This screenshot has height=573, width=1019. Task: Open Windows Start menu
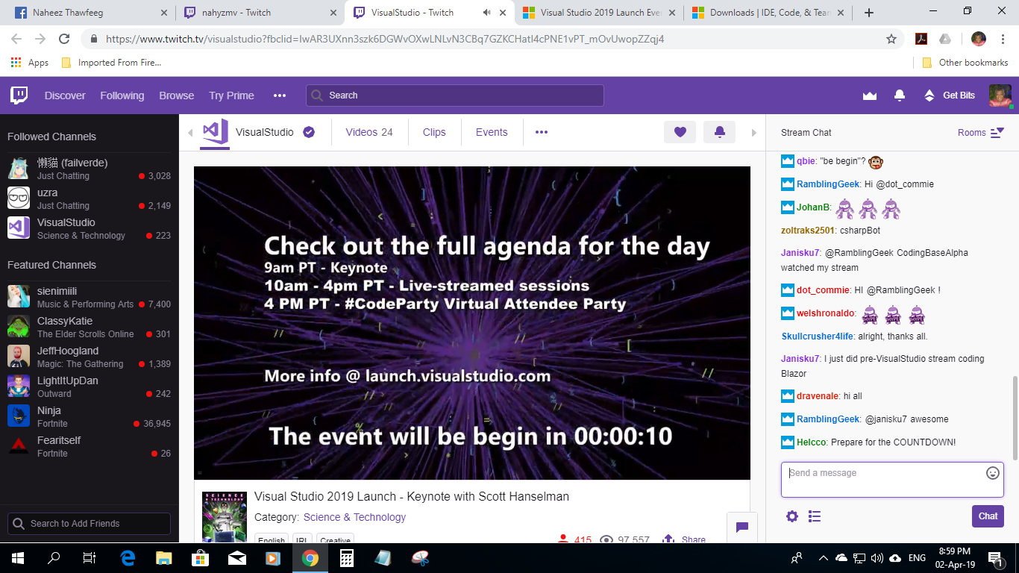pos(18,558)
